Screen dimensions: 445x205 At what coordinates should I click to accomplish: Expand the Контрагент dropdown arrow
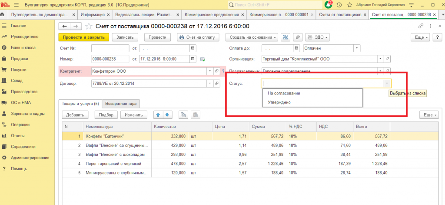point(210,71)
